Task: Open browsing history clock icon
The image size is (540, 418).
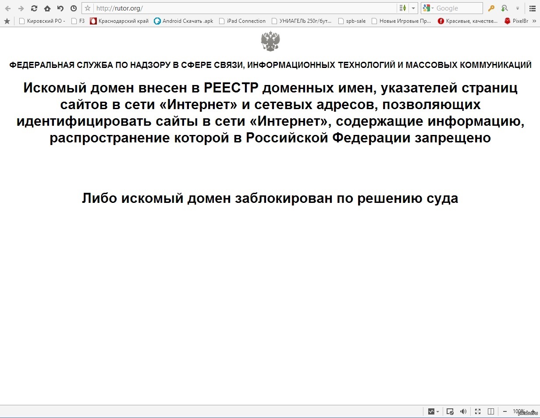Action: coord(74,8)
